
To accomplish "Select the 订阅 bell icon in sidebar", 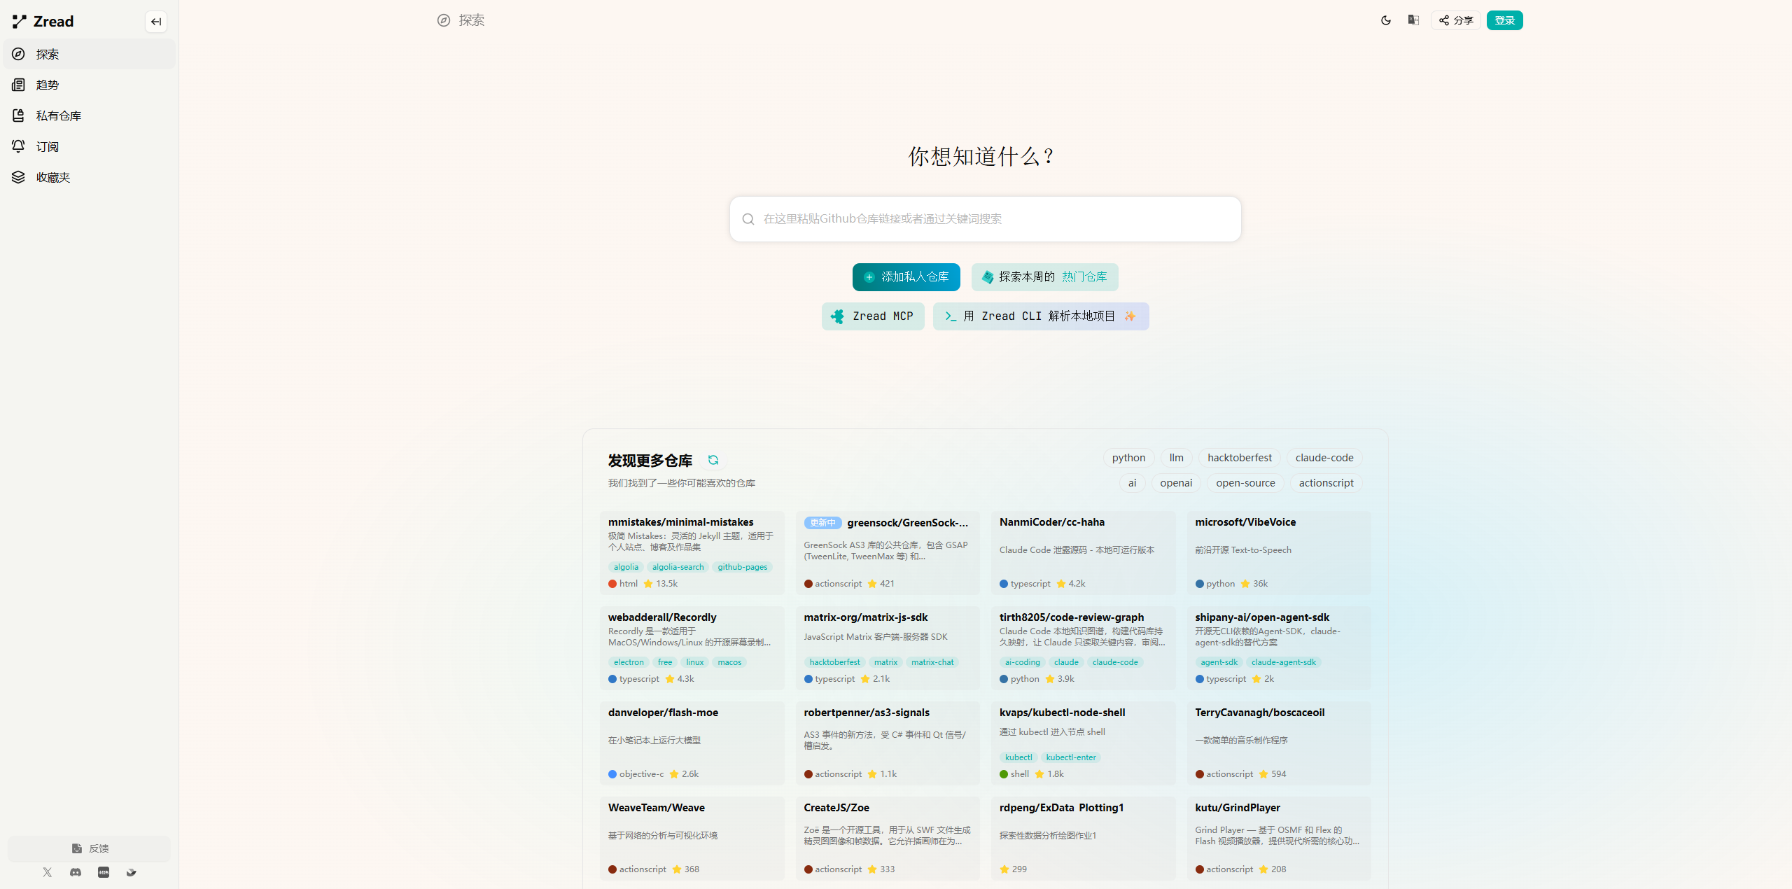I will (18, 146).
